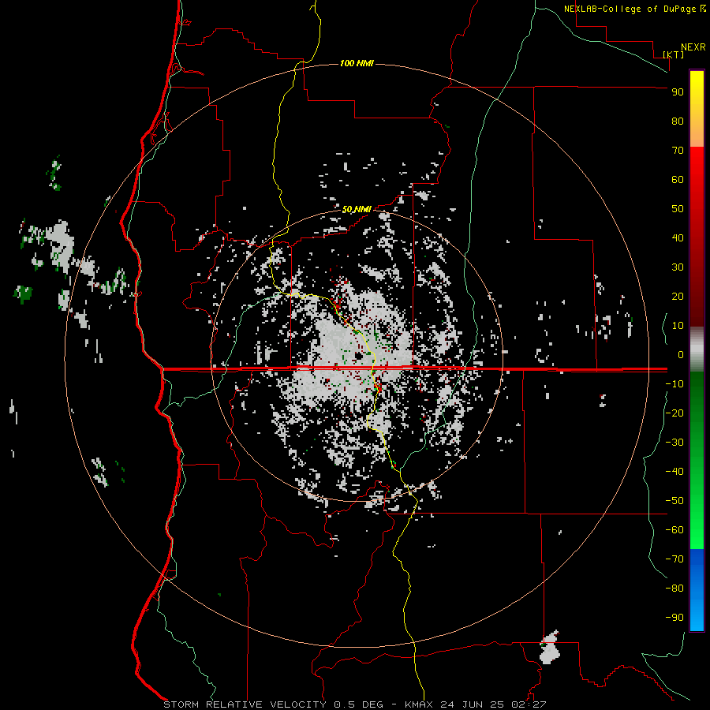This screenshot has width=710, height=710.
Task: Click the -30 scale label
Action: [674, 443]
